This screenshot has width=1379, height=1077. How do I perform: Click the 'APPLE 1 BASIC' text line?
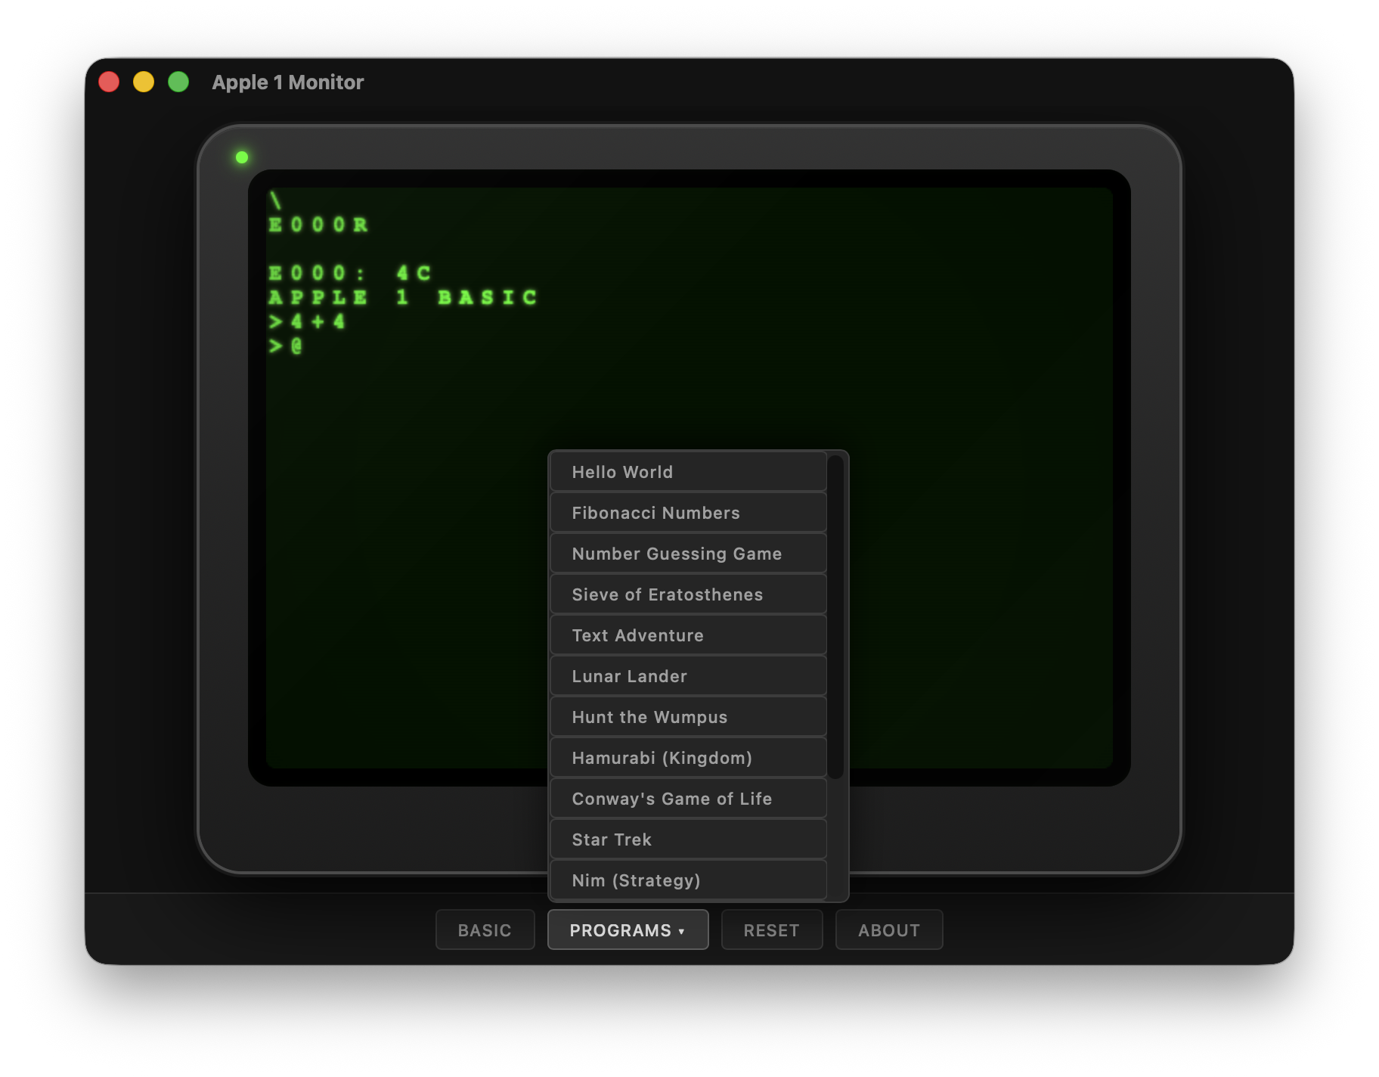coord(403,297)
